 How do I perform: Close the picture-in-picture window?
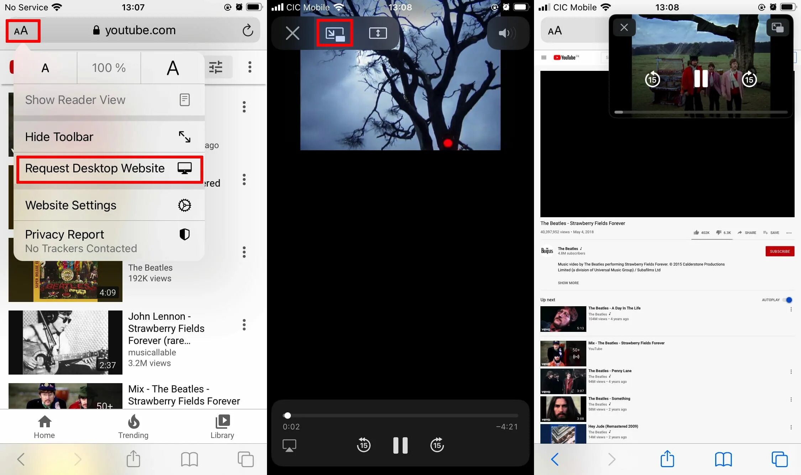click(x=624, y=27)
